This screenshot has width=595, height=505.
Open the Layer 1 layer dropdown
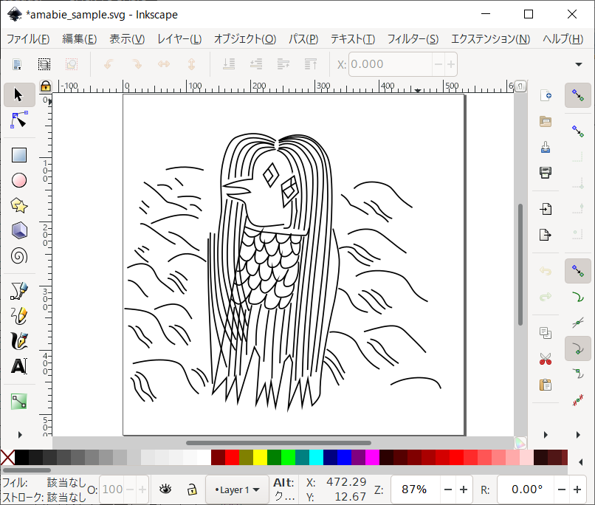[x=237, y=489]
